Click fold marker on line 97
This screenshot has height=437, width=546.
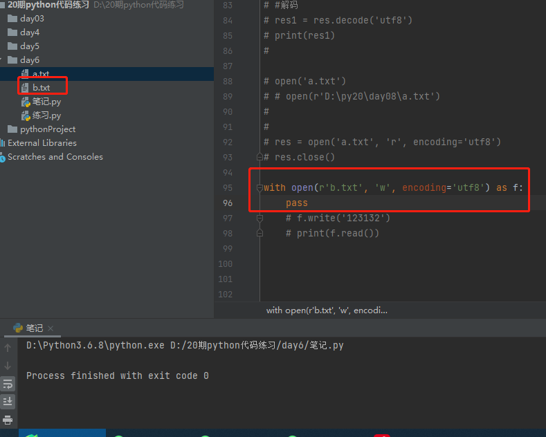click(260, 218)
